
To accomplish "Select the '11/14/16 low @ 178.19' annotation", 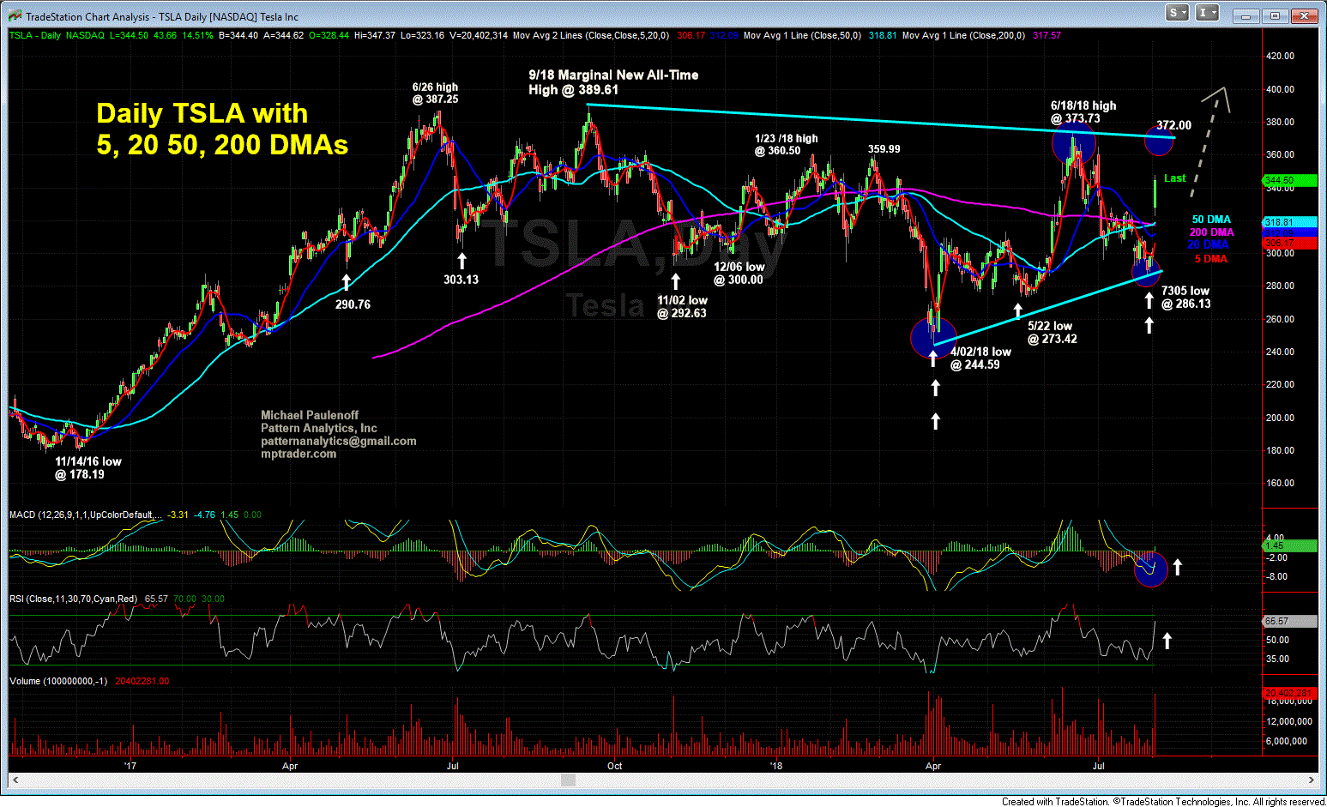I will coord(88,468).
